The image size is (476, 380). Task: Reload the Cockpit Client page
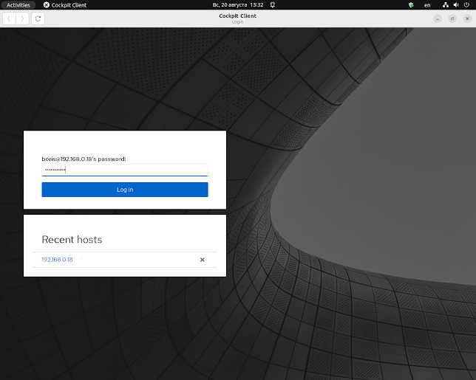pyautogui.click(x=38, y=18)
